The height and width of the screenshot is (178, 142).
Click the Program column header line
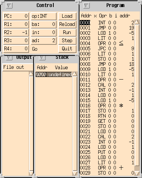[x=106, y=16]
